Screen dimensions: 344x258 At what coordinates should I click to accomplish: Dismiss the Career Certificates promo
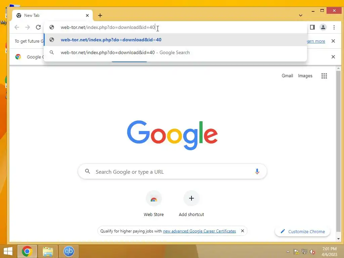(243, 231)
